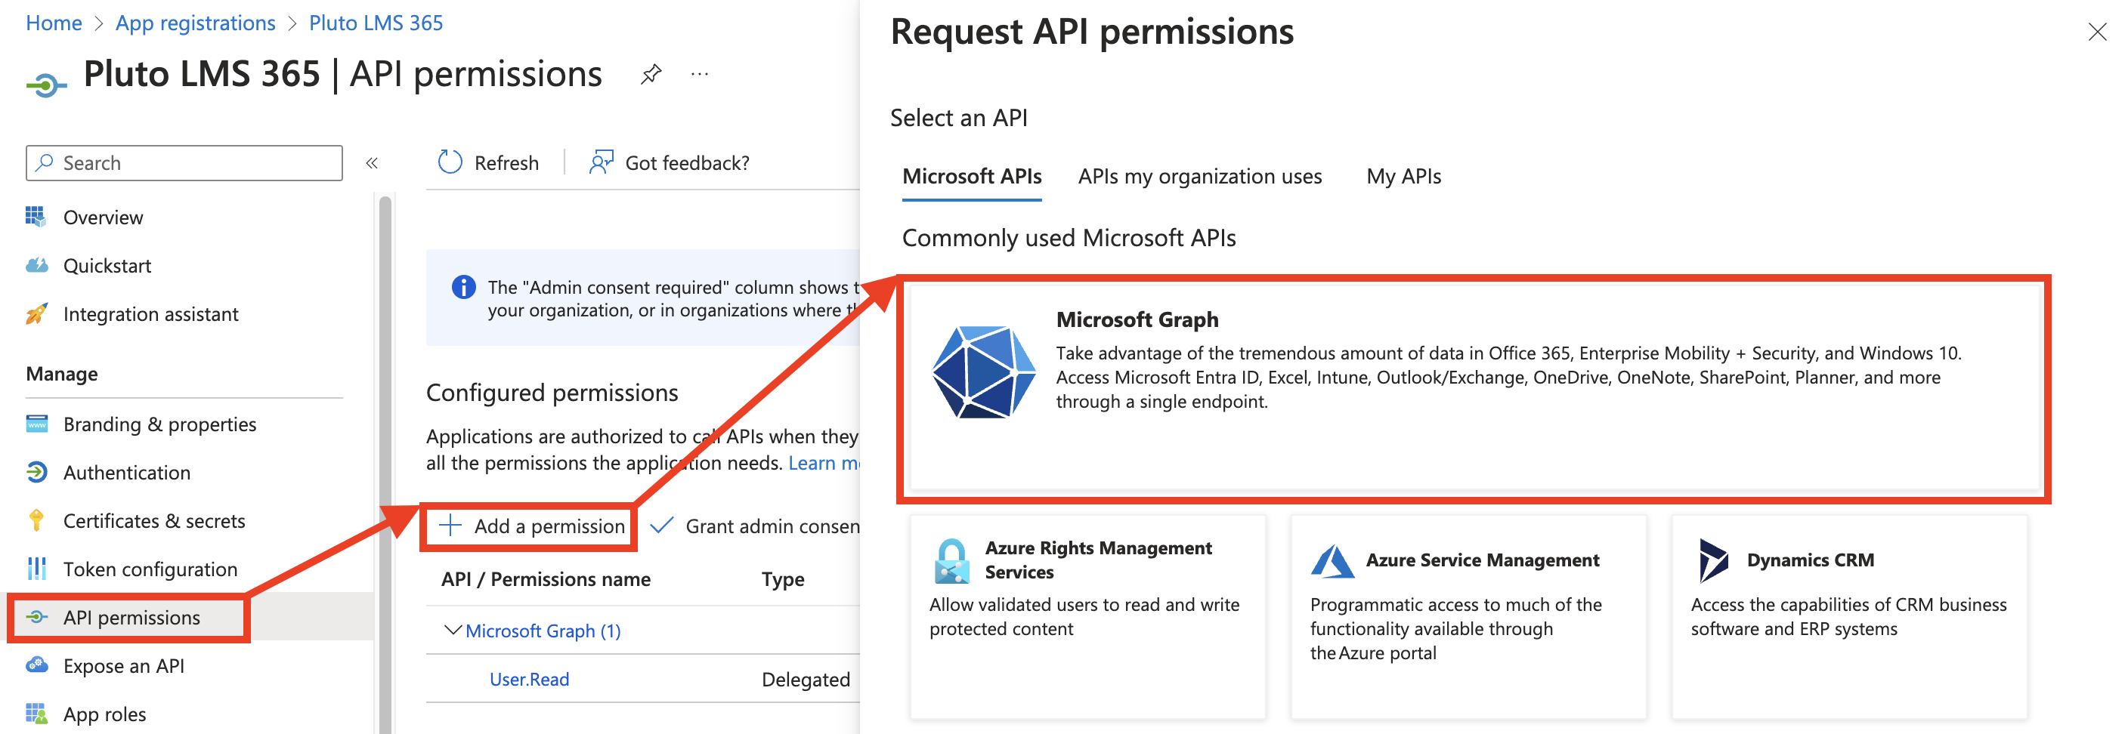The width and height of the screenshot is (2128, 734).
Task: Click the Type column header
Action: (782, 580)
